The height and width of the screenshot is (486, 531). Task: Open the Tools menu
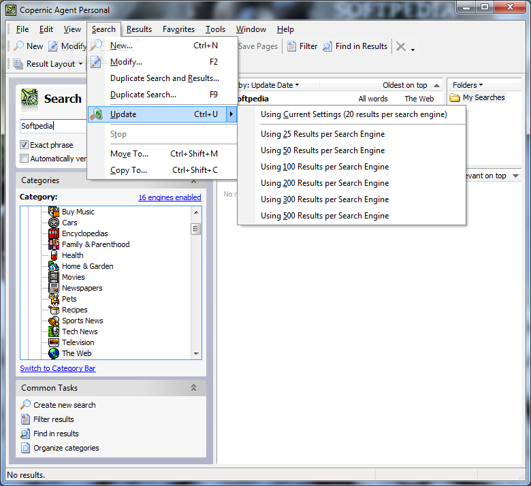coord(215,29)
